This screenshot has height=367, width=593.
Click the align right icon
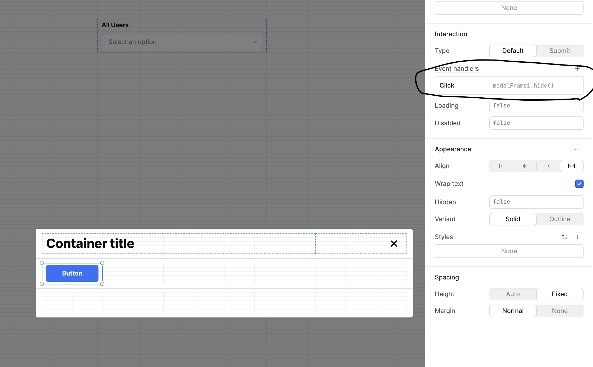[x=548, y=166]
